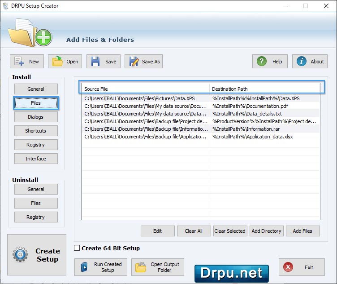Click Add Directory button
The width and height of the screenshot is (337, 284).
pyautogui.click(x=267, y=231)
